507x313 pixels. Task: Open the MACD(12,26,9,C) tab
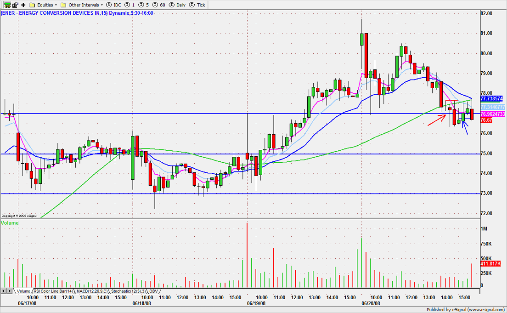point(92,291)
